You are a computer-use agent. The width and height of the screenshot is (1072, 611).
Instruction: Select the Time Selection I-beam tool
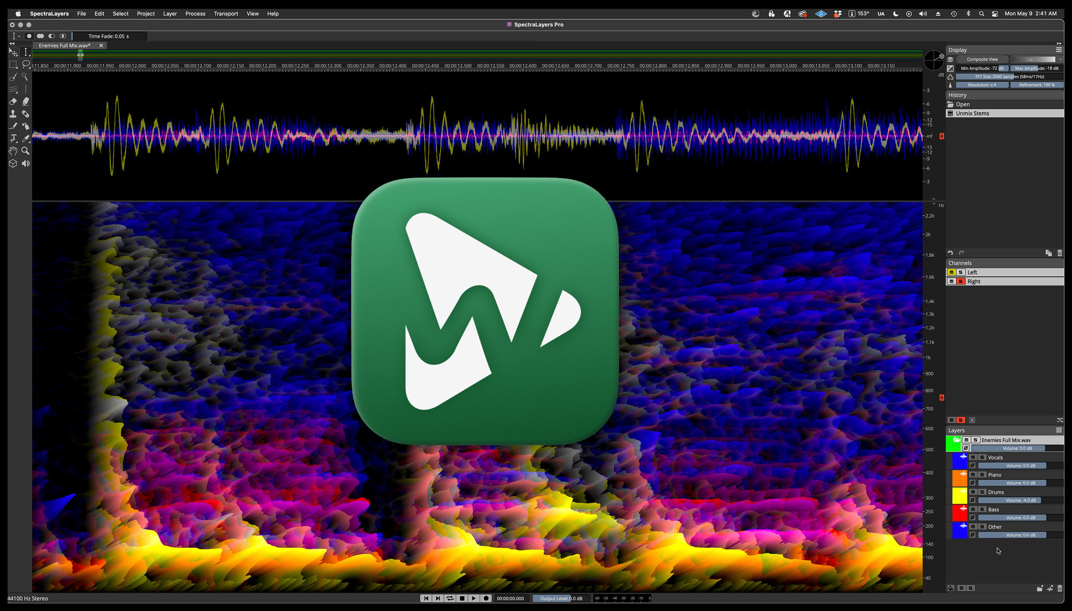[x=26, y=52]
